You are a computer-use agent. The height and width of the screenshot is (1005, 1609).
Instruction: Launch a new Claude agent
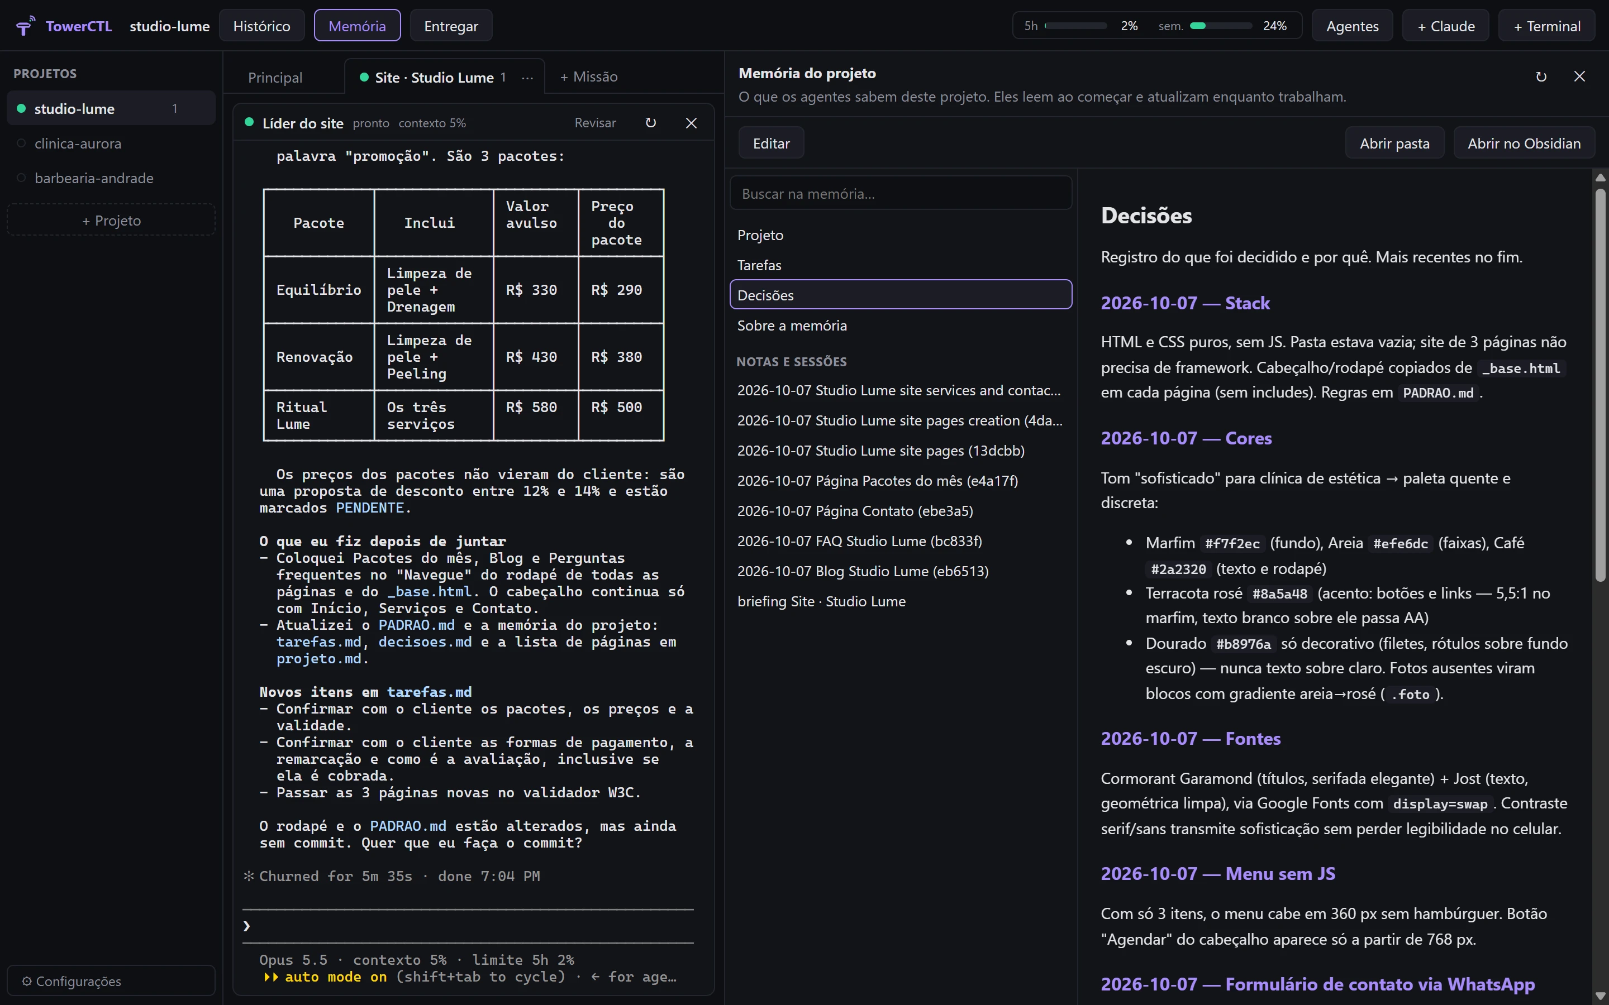tap(1445, 26)
